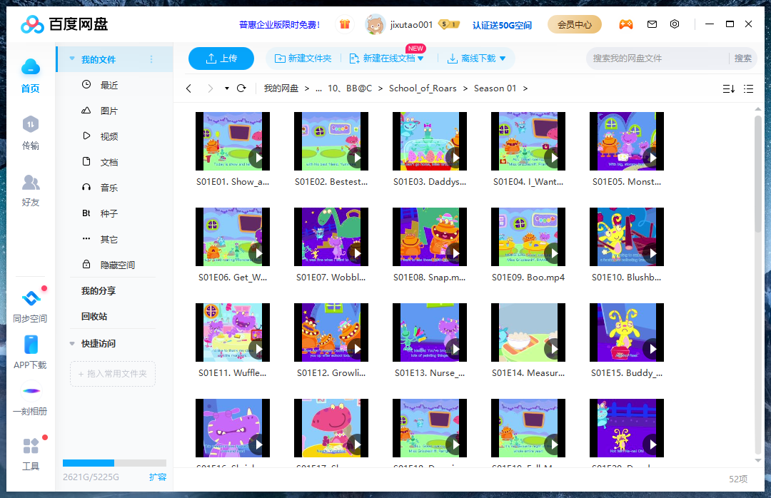This screenshot has width=771, height=498.
Task: Click 认证送50G空间 link
Action: [x=502, y=24]
